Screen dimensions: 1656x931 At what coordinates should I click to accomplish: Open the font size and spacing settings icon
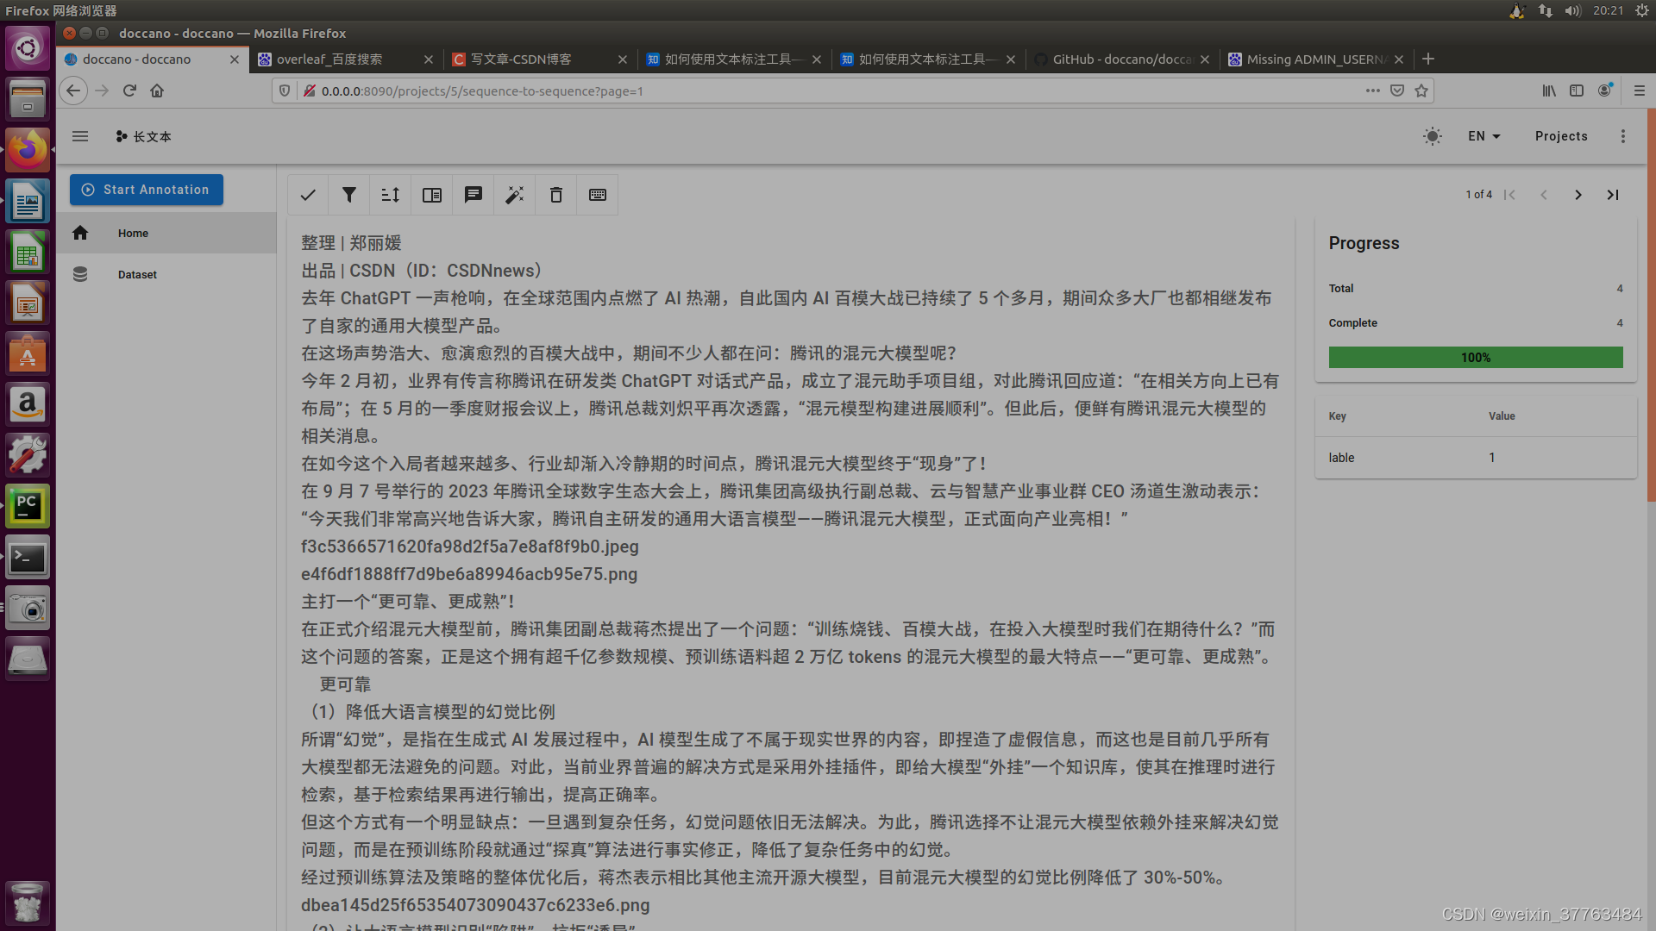[391, 195]
